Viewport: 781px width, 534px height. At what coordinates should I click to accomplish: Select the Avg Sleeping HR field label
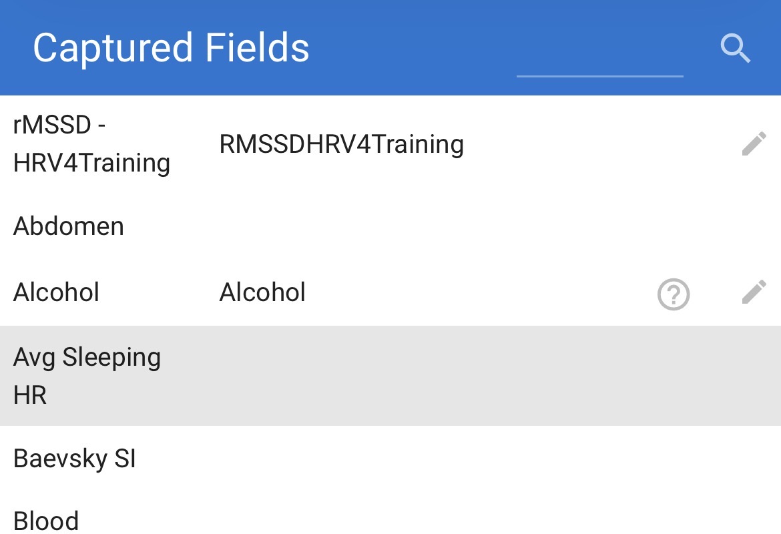pos(87,376)
